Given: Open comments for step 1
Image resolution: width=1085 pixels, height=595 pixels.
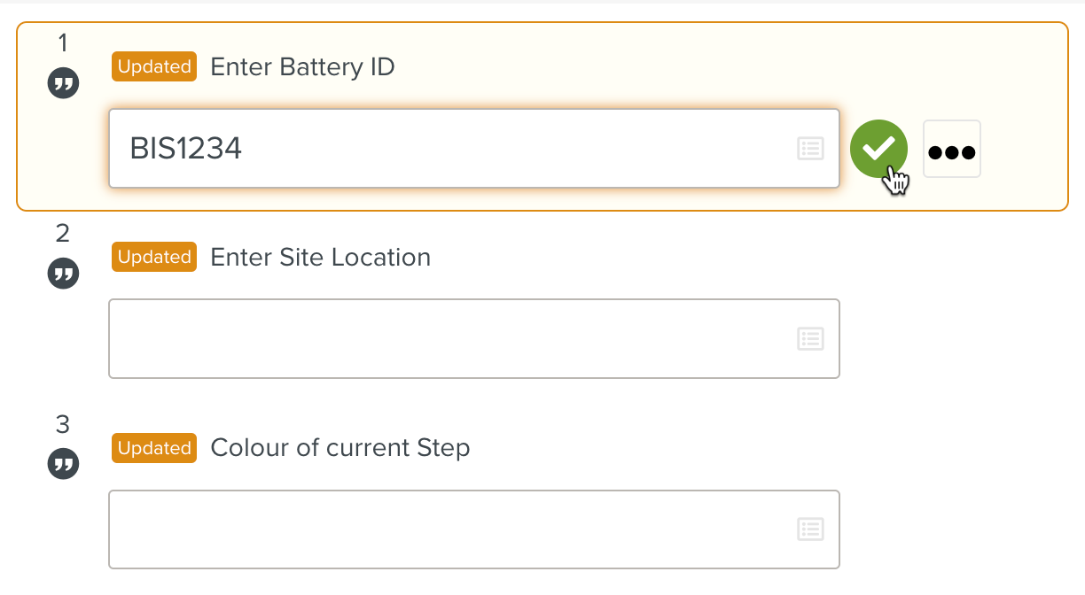Looking at the screenshot, I should (x=63, y=84).
